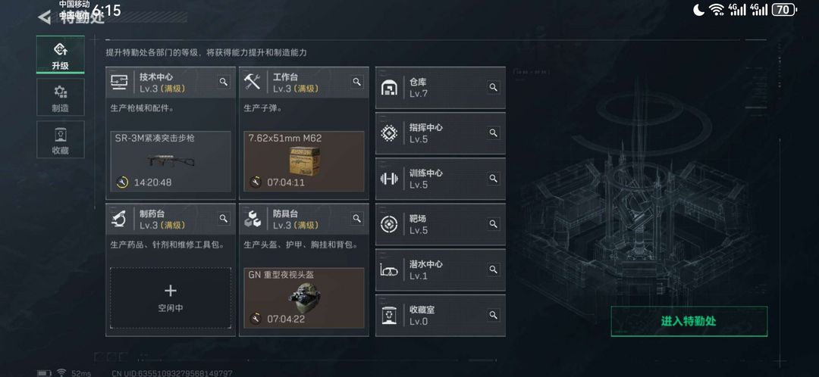The width and height of the screenshot is (819, 377).
Task: Add production in the 空闲中 slot
Action: [x=171, y=298]
